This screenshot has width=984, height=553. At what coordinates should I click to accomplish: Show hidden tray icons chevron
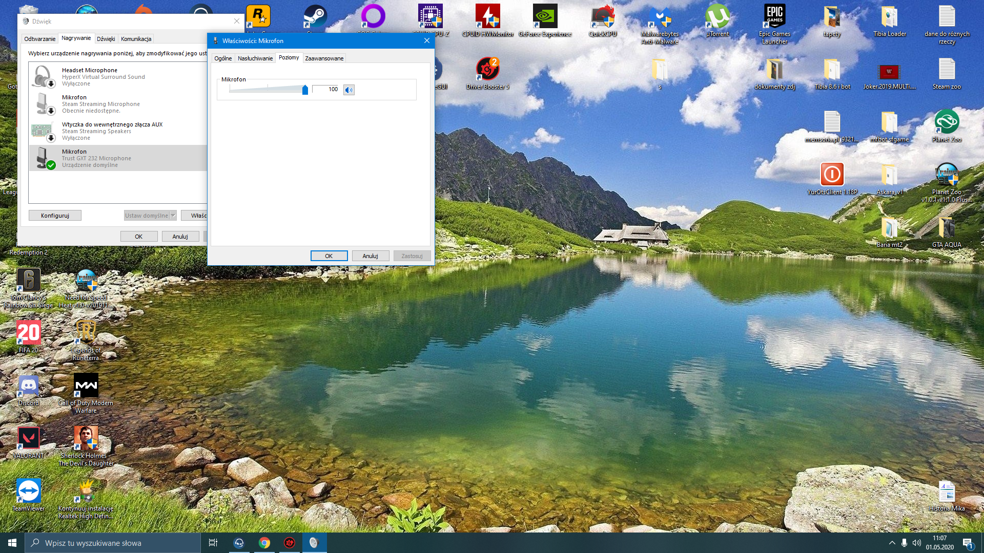[x=892, y=543]
